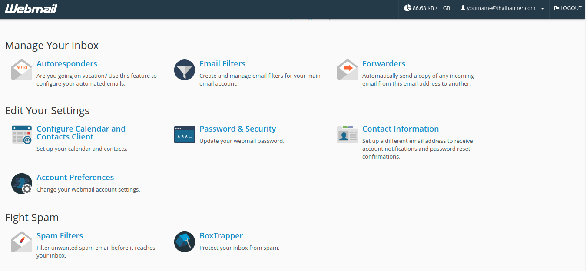Click the Spam Filters envelope icon
The height and width of the screenshot is (271, 586).
[22, 242]
